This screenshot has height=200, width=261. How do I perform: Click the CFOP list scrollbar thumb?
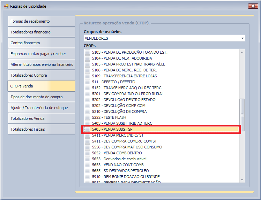coord(242,115)
